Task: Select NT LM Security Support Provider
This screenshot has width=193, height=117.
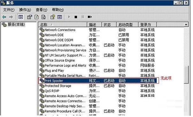Action: coord(97,55)
